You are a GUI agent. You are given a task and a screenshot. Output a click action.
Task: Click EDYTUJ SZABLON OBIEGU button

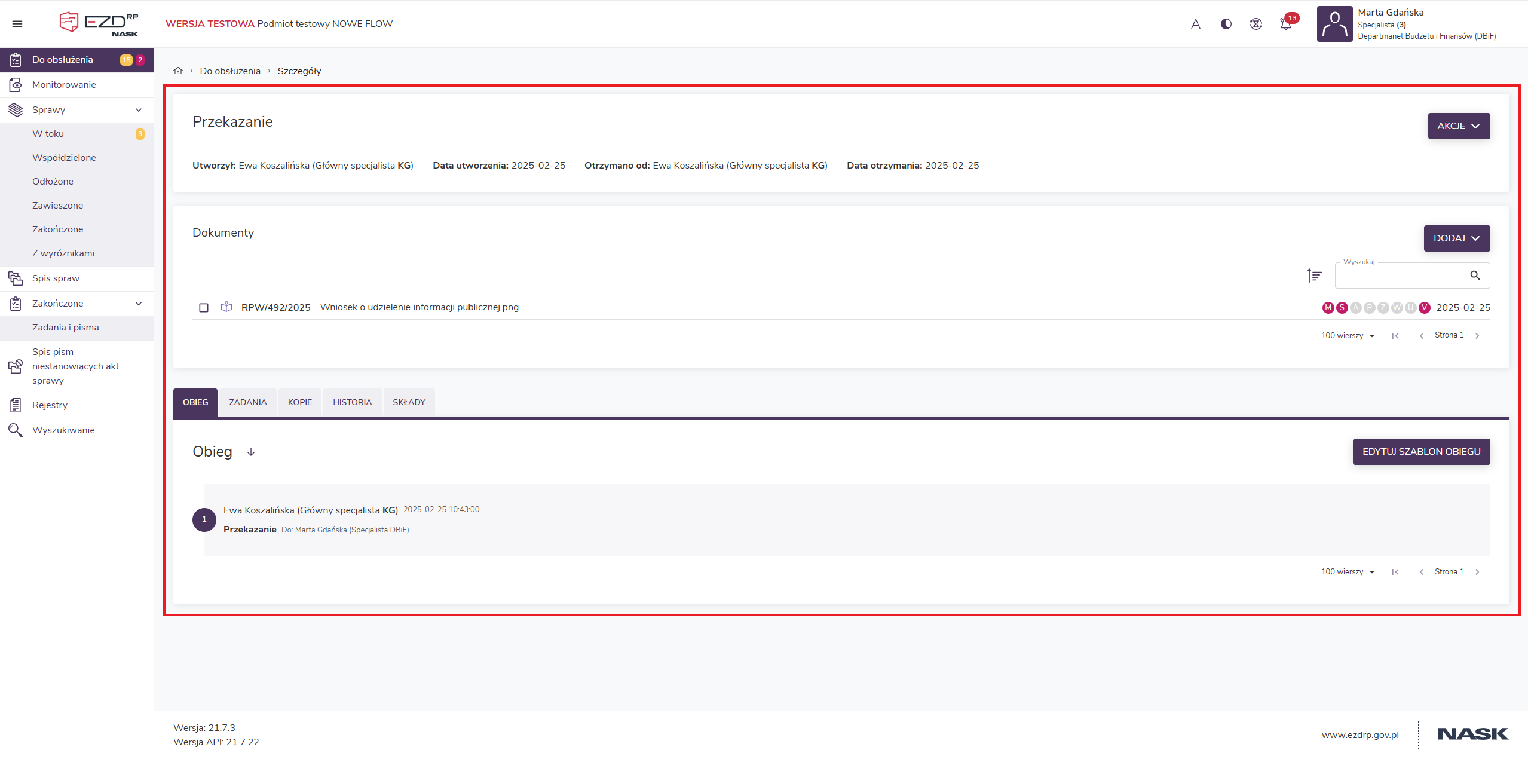pyautogui.click(x=1421, y=452)
